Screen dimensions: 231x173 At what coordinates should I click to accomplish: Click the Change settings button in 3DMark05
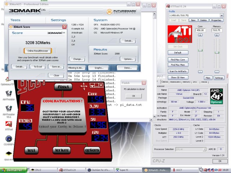point(78,59)
